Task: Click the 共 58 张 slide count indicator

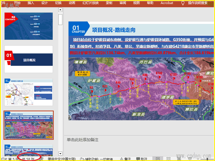Action: [x=28, y=159]
